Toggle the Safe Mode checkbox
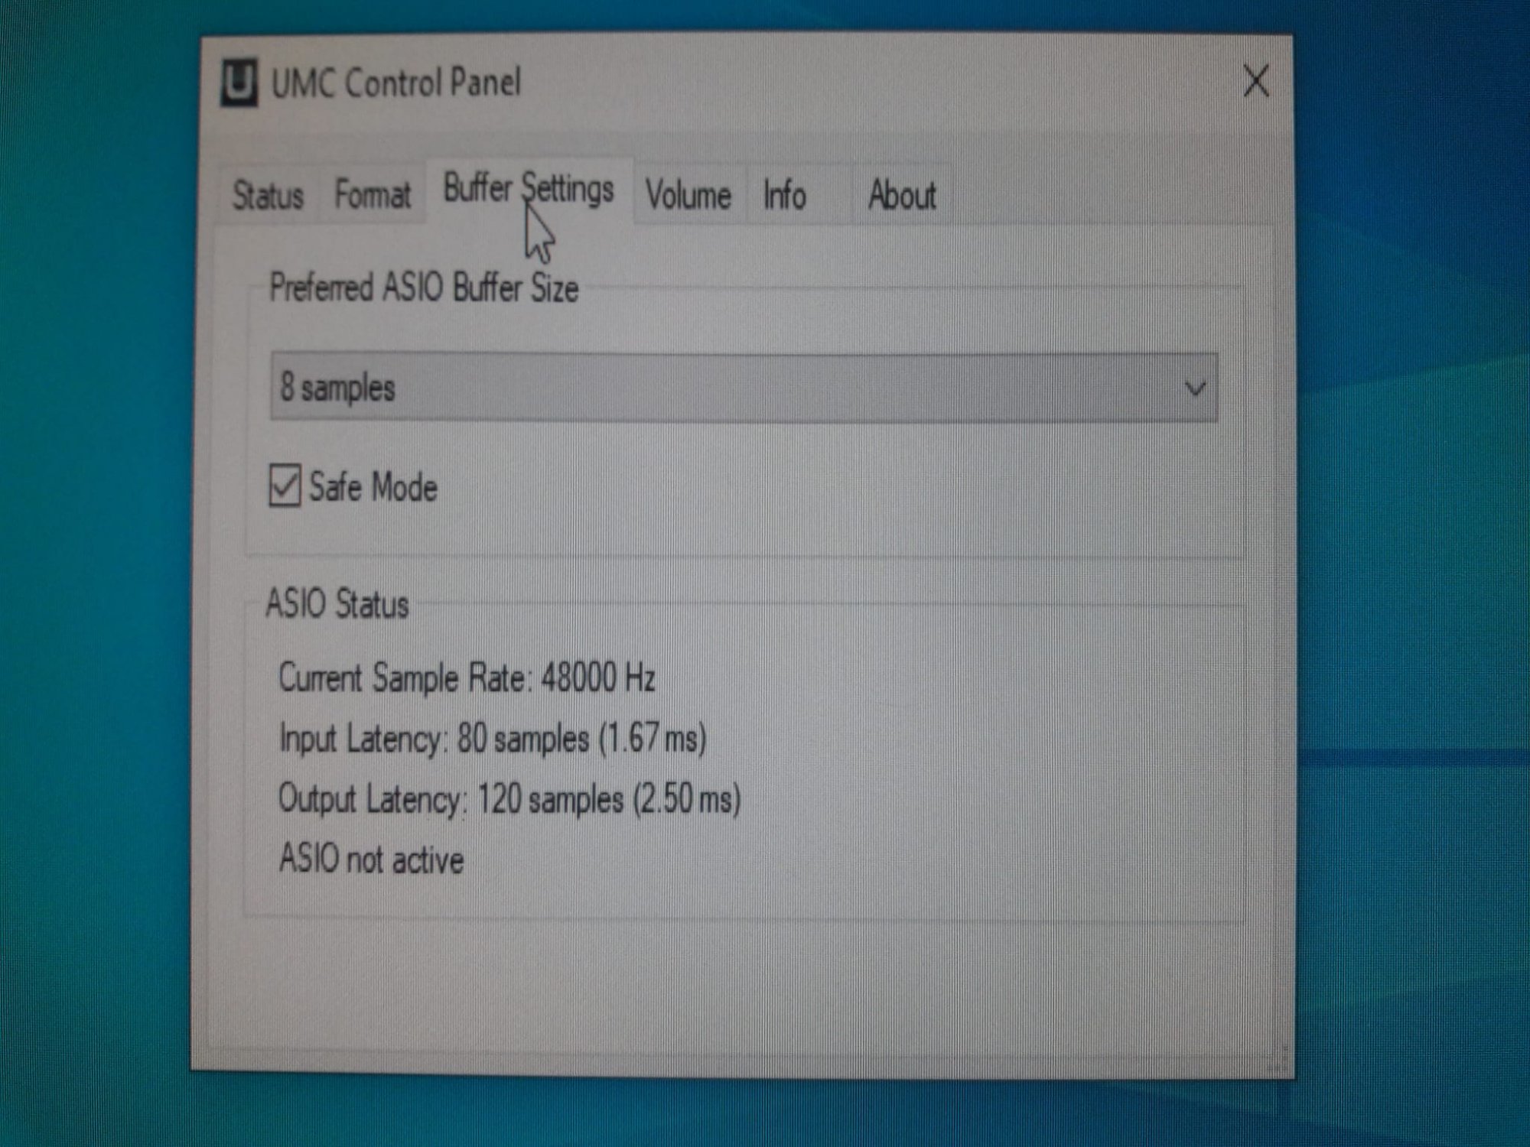Image resolution: width=1530 pixels, height=1147 pixels. 285,486
